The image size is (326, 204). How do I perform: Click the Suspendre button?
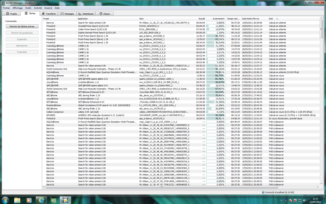22,39
